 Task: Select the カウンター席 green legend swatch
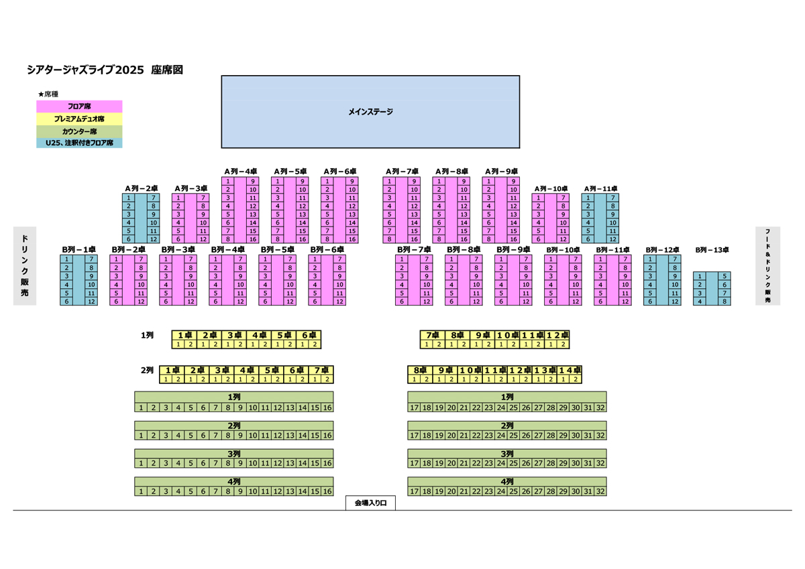pos(79,131)
